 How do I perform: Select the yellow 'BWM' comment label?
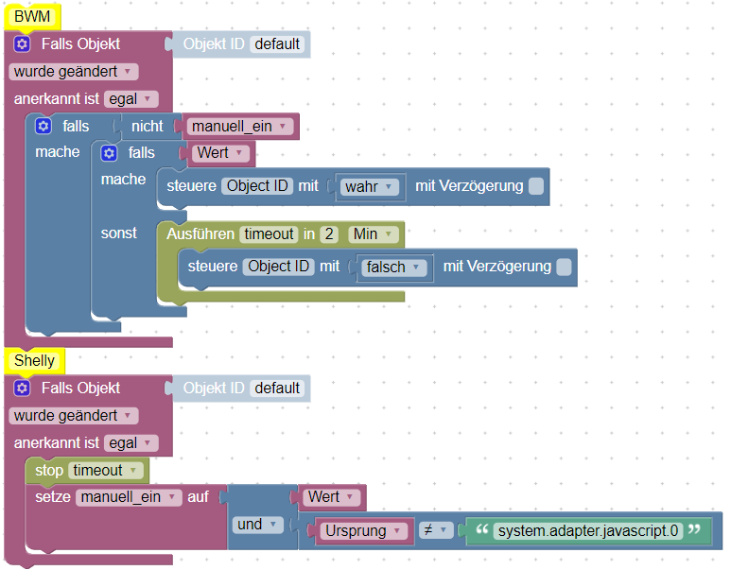(32, 17)
